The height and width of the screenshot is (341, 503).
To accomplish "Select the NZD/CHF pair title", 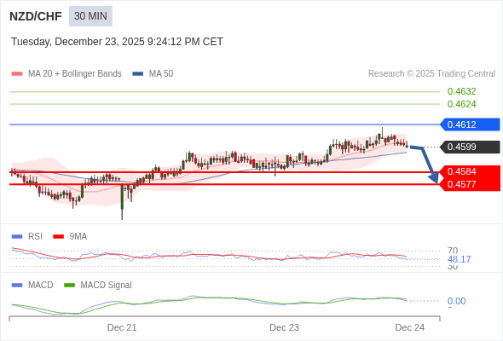I will click(x=36, y=16).
